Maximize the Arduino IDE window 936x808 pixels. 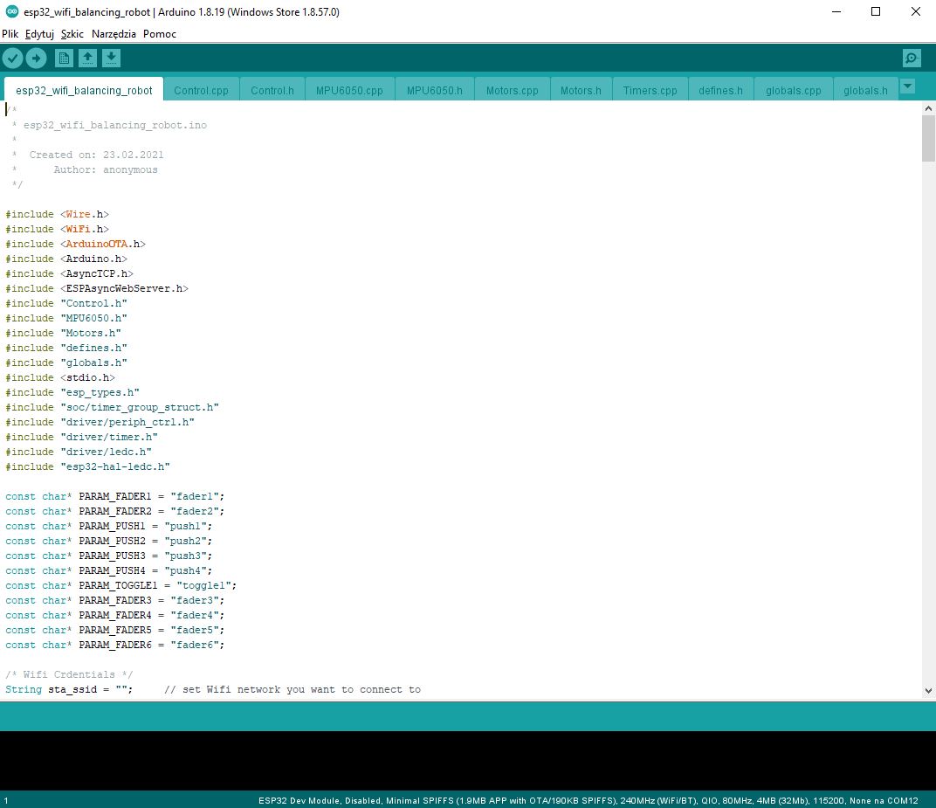coord(876,11)
